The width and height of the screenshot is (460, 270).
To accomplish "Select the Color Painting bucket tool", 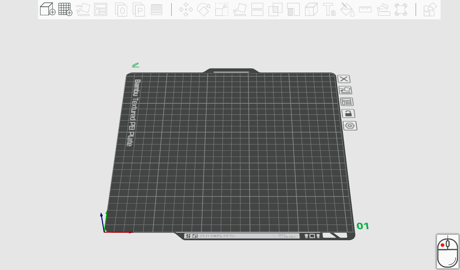I will tap(347, 9).
